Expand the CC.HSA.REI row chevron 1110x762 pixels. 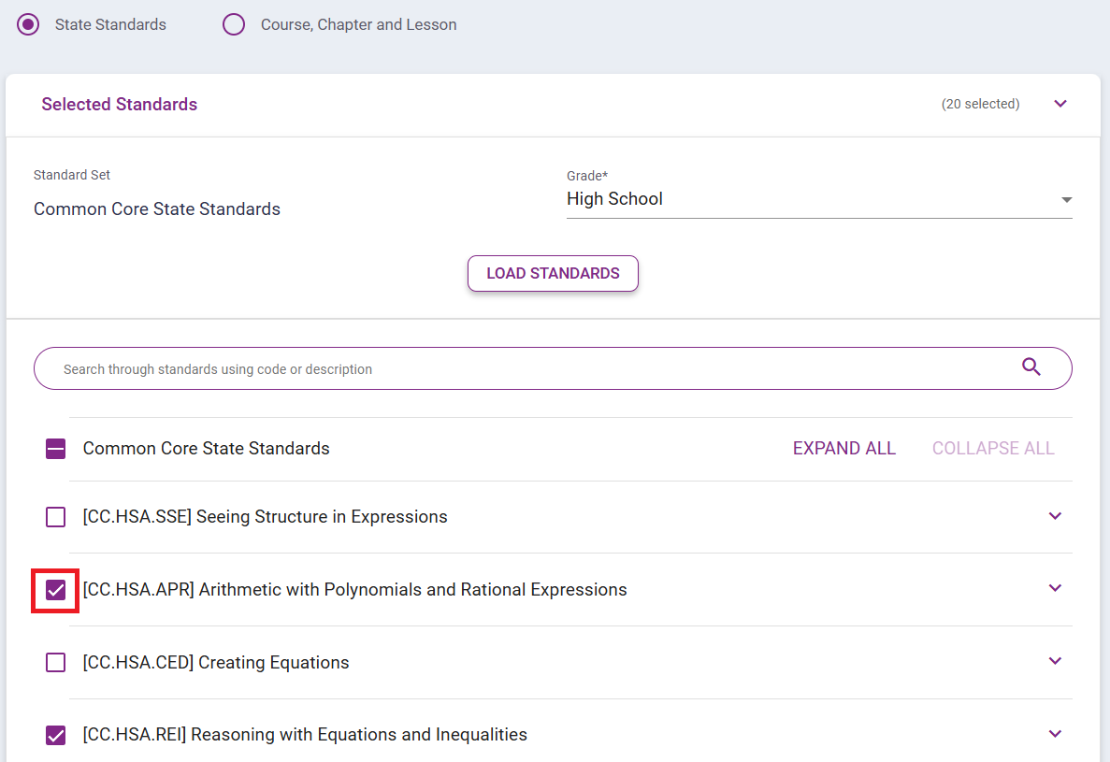[x=1055, y=734]
